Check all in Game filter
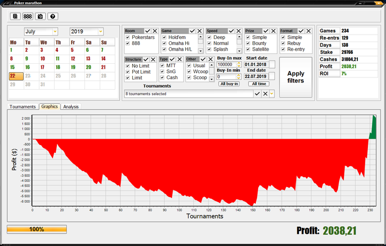 192,31
